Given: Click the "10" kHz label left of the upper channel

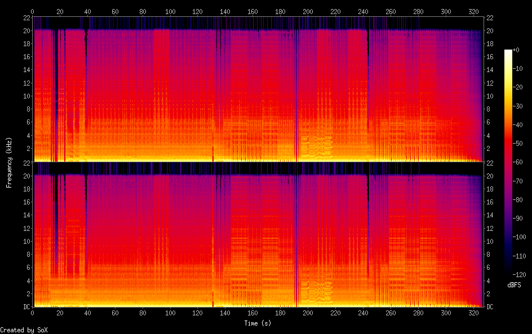Looking at the screenshot, I should (26, 96).
